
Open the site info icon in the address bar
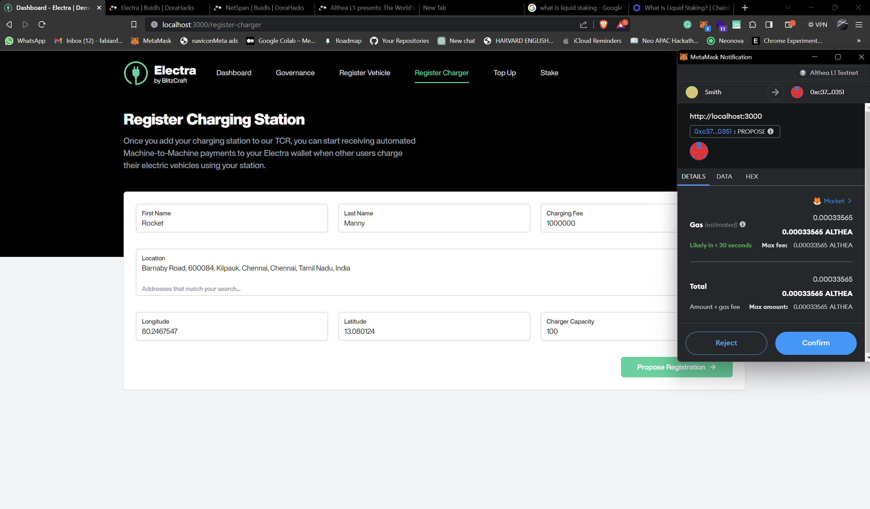(154, 24)
